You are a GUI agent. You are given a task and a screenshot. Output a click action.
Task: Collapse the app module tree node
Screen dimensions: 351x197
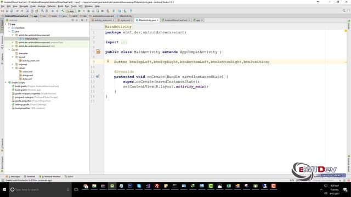pyautogui.click(x=5, y=24)
